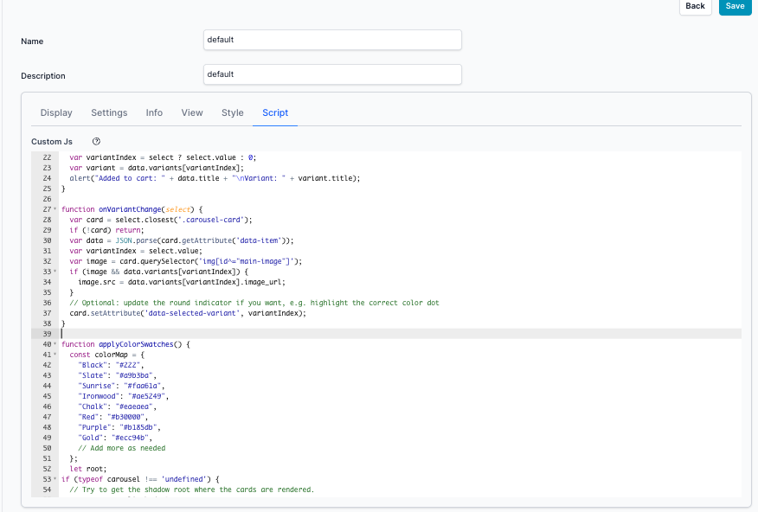Screen dimensions: 758x512
Task: Collapse the colorMap fold at line 41
Action: (x=55, y=355)
